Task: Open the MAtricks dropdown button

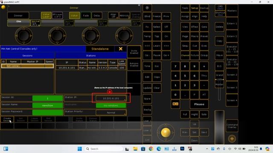Action: pos(125,15)
